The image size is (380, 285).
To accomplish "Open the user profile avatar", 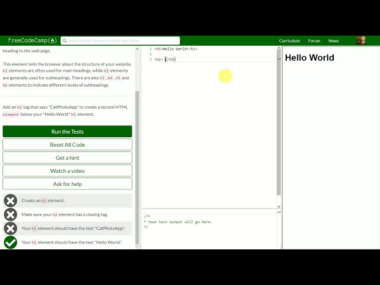I will 360,41.
